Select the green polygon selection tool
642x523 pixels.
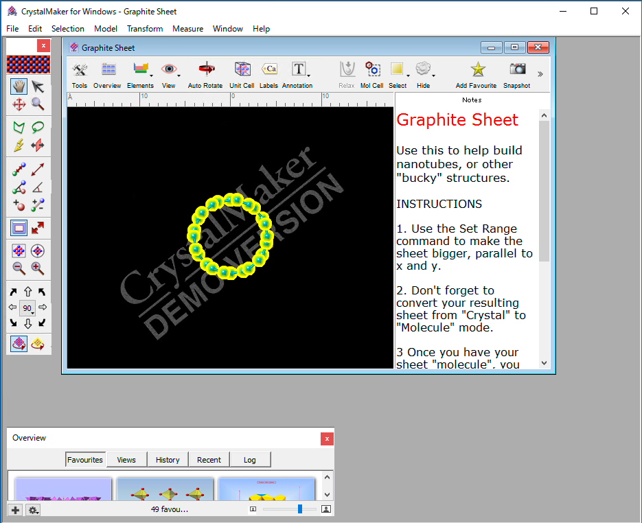(19, 127)
